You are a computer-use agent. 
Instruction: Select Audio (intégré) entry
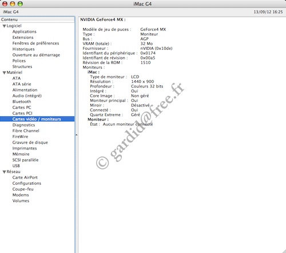click(27, 96)
